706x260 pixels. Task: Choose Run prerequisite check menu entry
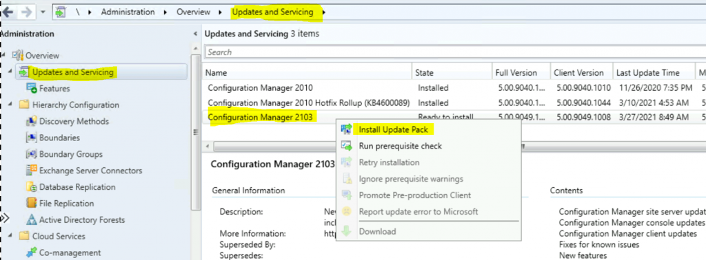pyautogui.click(x=401, y=146)
